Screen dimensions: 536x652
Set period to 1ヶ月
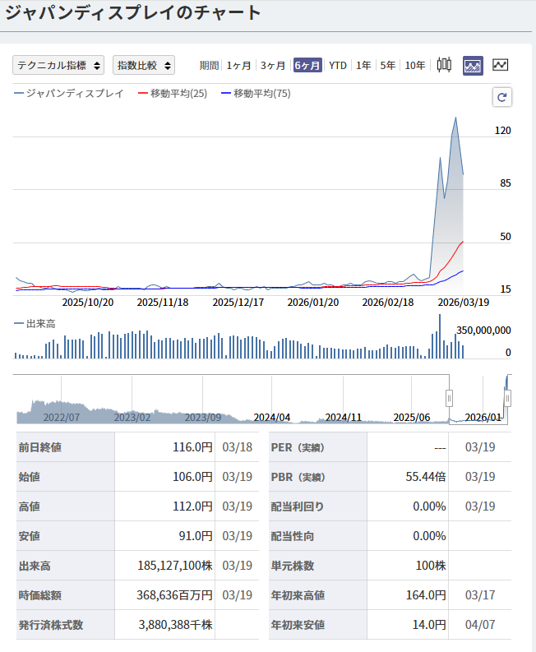[238, 65]
